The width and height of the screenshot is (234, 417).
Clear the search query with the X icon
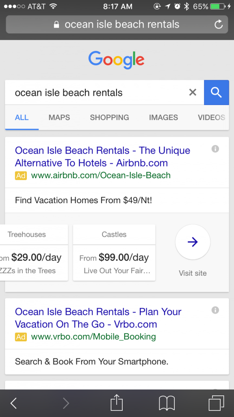[x=193, y=92]
